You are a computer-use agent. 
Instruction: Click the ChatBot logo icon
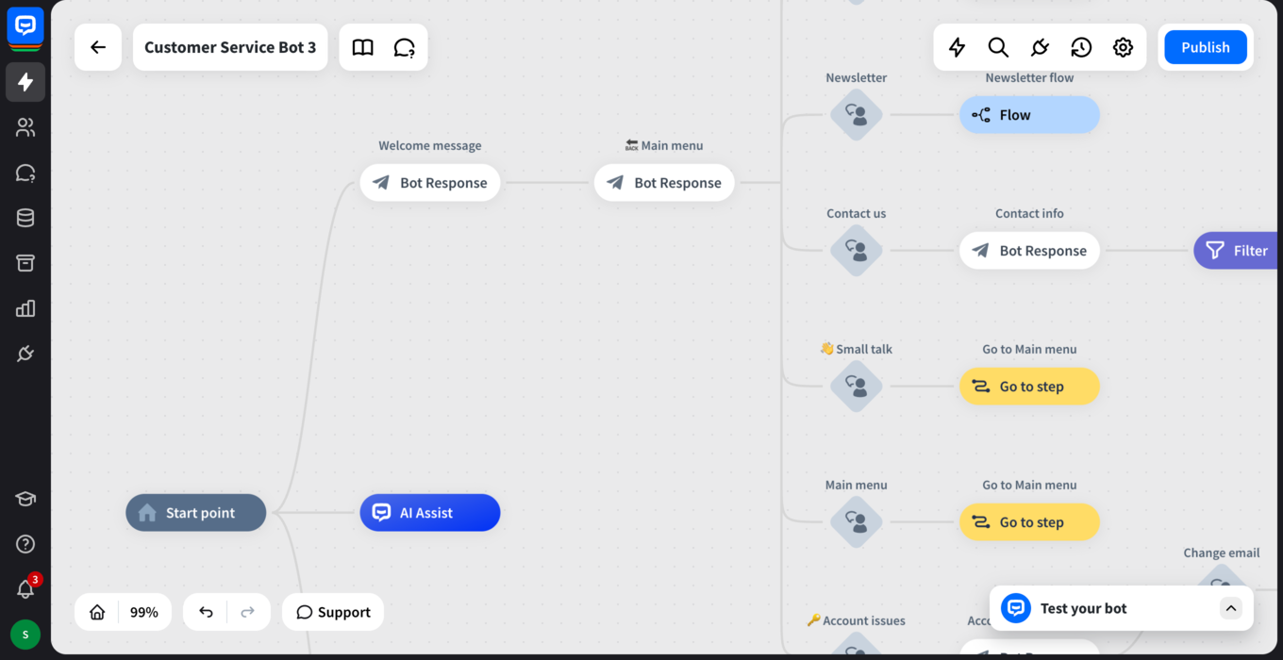(25, 26)
